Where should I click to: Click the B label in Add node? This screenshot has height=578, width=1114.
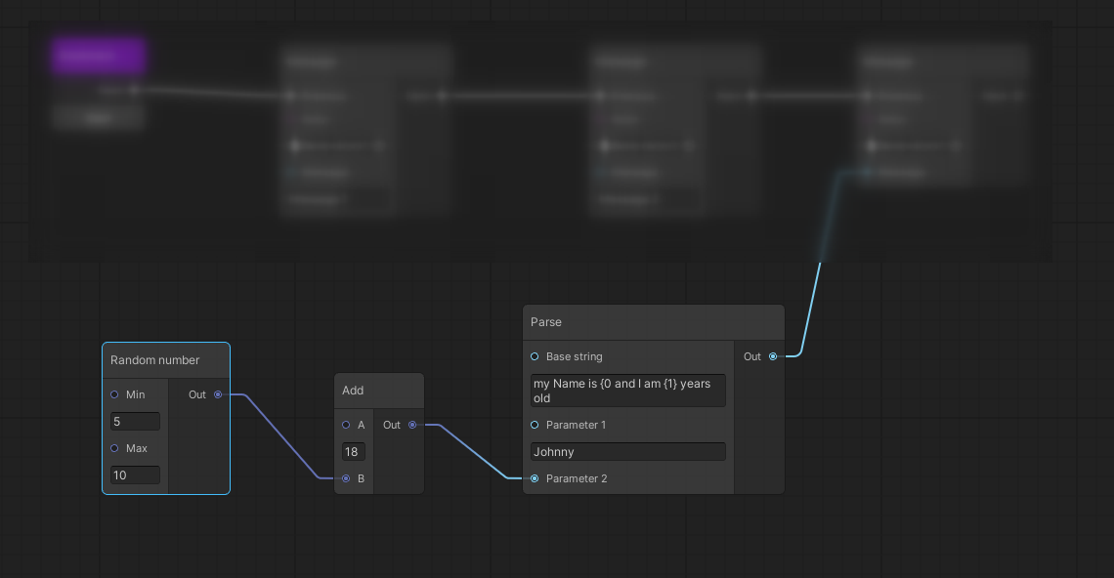point(361,478)
